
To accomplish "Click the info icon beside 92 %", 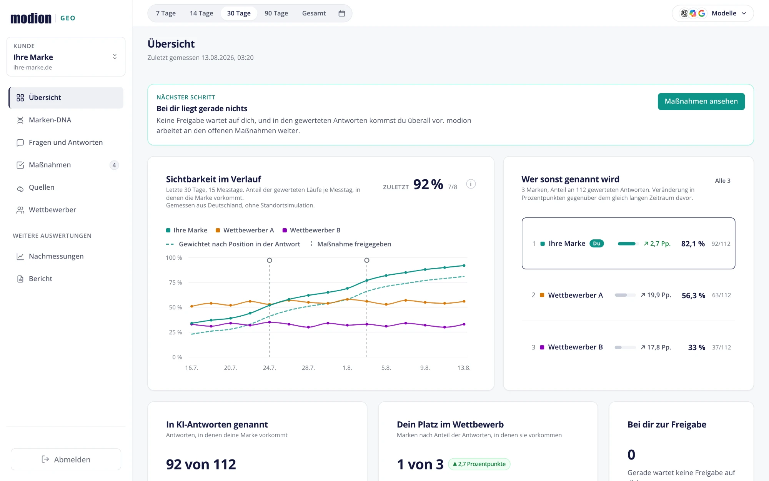I will (471, 184).
